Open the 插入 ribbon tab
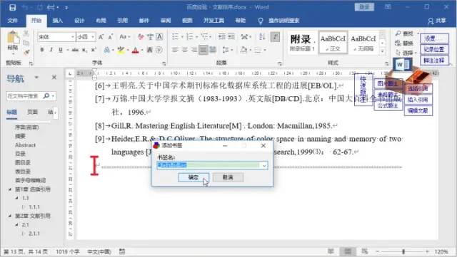Viewport: 457px width, 257px height. point(57,21)
